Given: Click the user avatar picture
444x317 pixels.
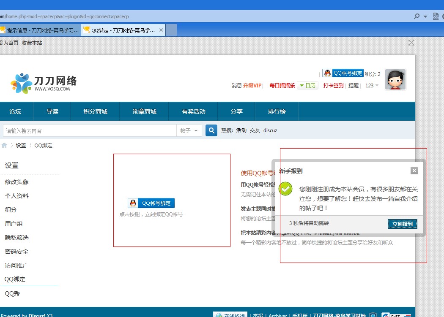Looking at the screenshot, I should coord(395,79).
